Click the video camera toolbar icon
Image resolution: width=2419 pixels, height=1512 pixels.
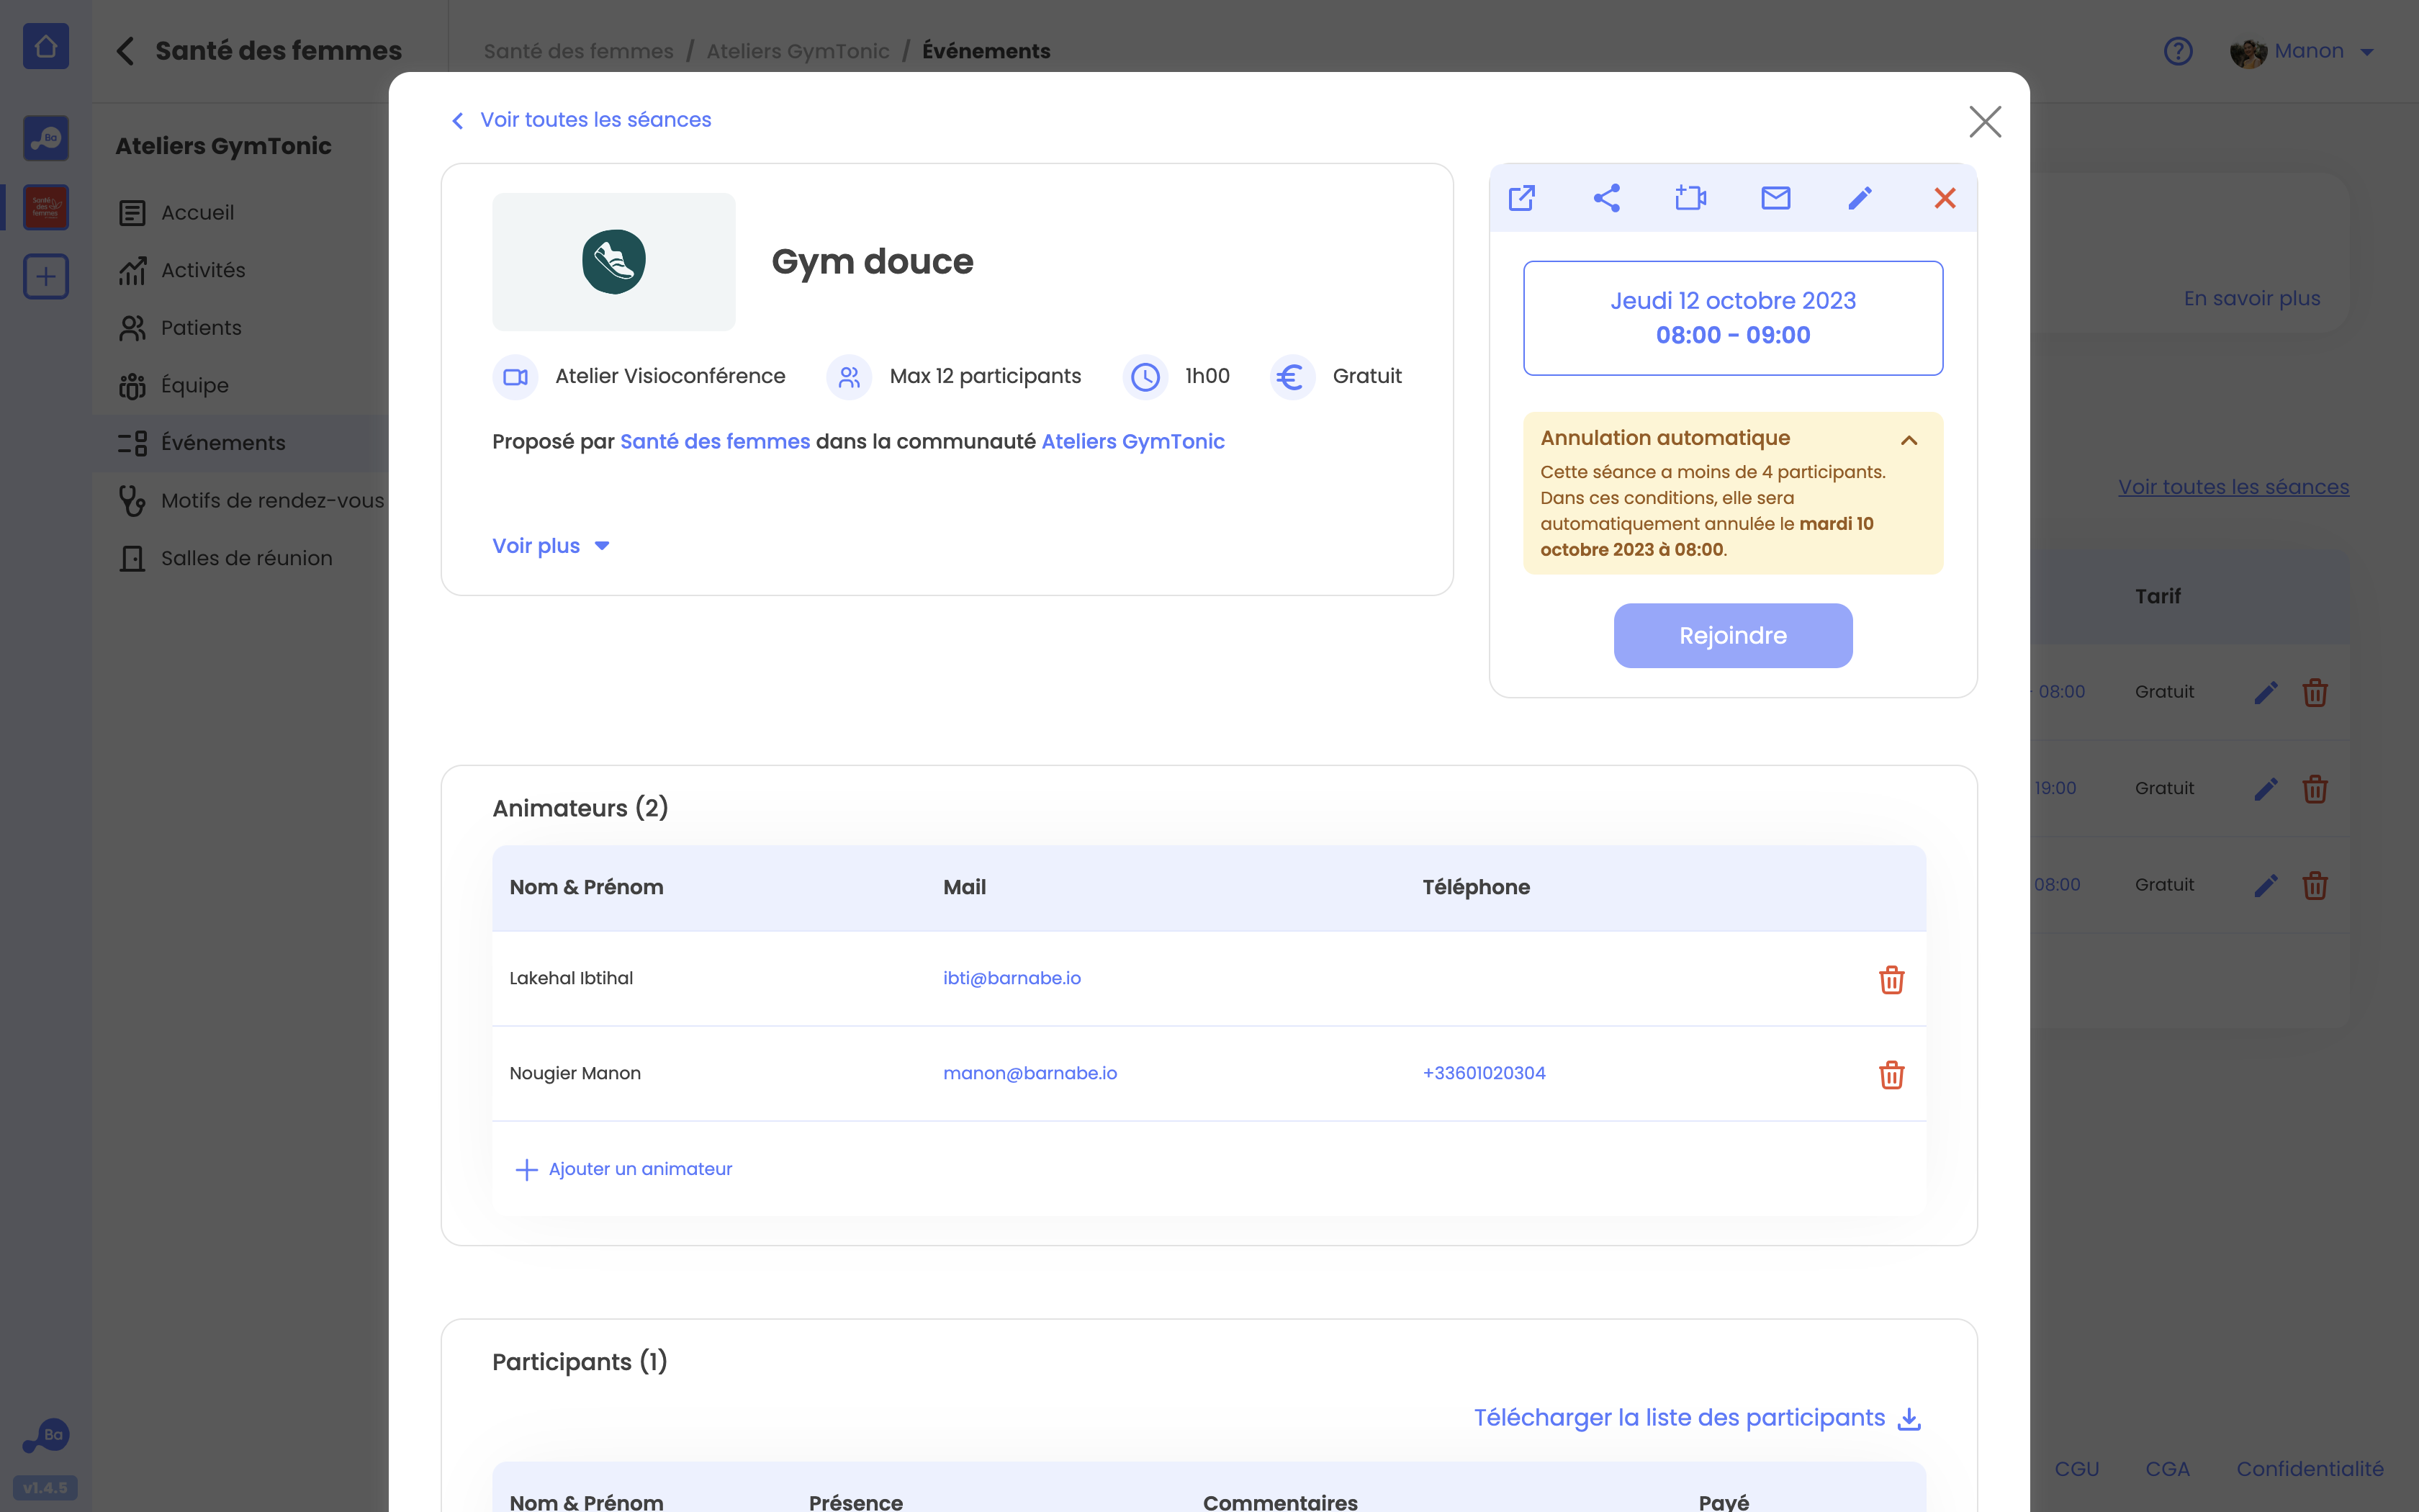[1690, 198]
